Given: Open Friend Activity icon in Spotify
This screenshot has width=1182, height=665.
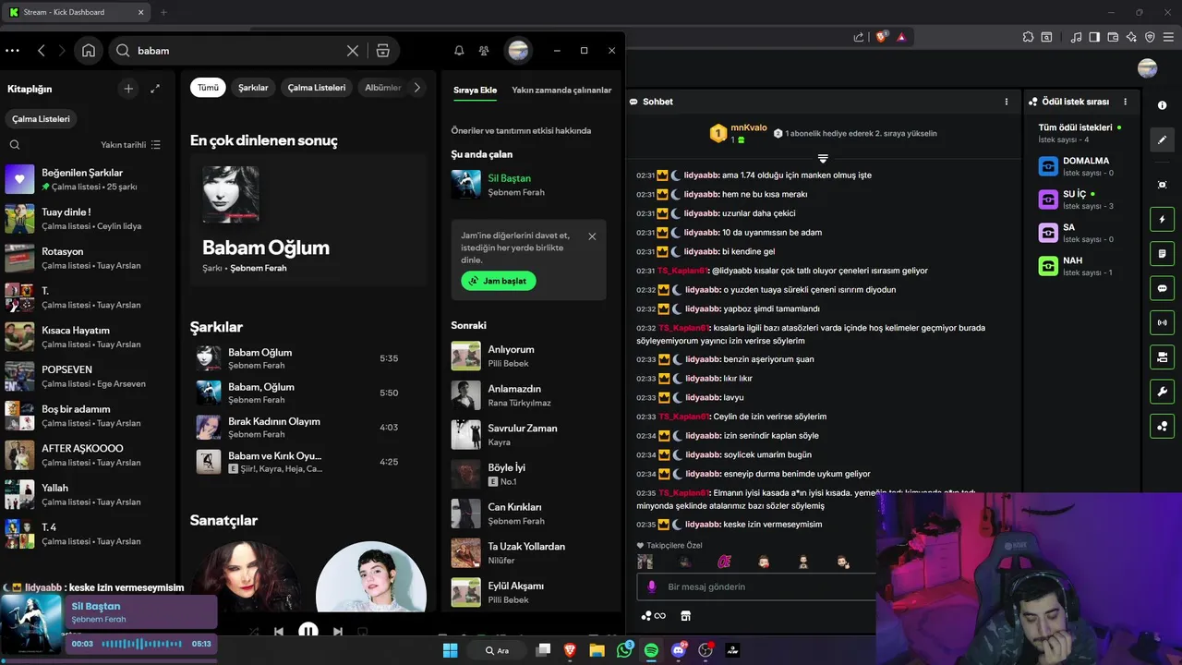Looking at the screenshot, I should point(484,51).
